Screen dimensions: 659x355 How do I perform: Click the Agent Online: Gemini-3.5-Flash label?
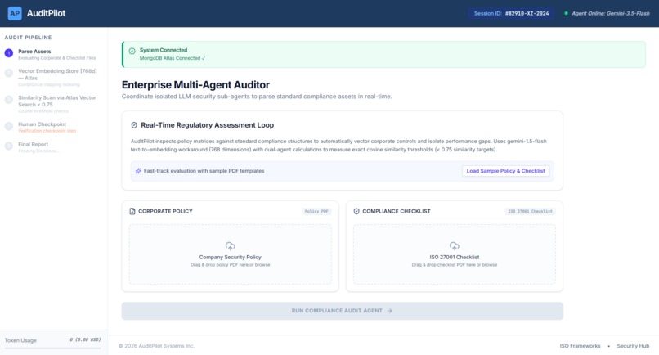(x=610, y=13)
